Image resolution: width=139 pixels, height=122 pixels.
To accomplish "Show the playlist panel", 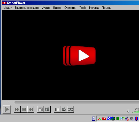I will coord(57,109).
